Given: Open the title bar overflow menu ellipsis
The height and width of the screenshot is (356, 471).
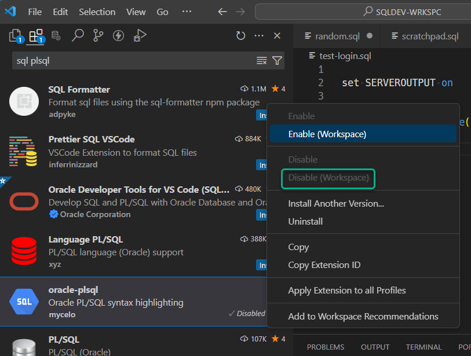Looking at the screenshot, I should 187,12.
